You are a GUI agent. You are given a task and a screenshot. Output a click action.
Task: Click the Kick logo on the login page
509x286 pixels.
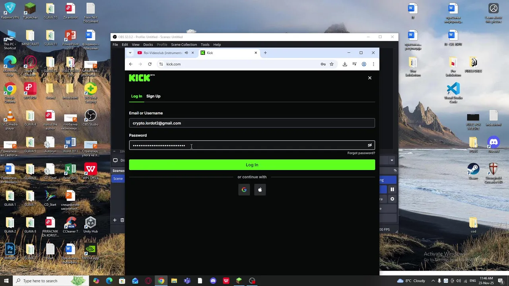142,78
